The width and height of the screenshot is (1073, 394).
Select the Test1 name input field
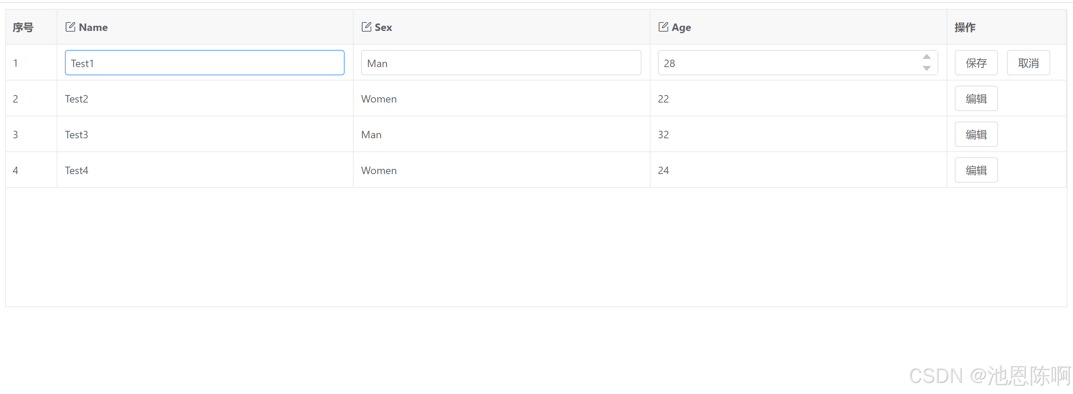(x=204, y=63)
